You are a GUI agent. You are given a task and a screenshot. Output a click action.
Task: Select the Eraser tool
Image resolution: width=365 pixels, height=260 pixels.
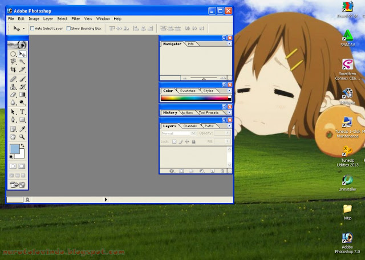click(13, 95)
